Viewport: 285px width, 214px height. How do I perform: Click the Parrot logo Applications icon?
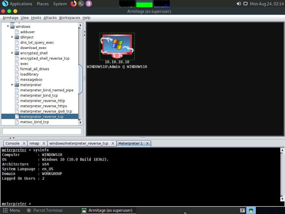coord(5,4)
